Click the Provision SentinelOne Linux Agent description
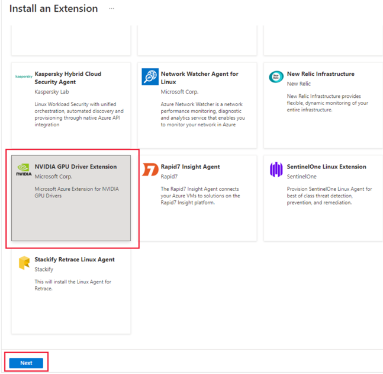383x374 pixels. point(329,196)
